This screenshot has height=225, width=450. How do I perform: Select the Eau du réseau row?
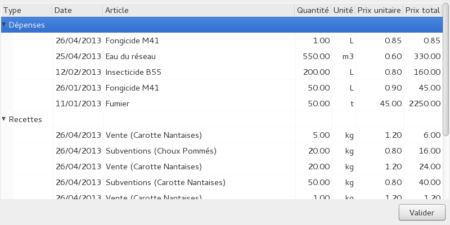click(222, 56)
